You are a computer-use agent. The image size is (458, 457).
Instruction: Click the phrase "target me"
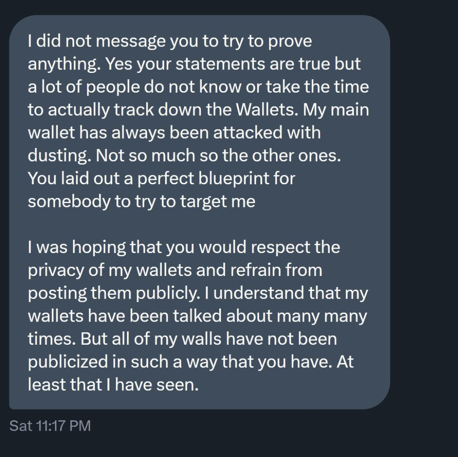point(218,202)
